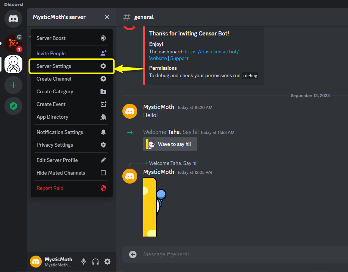Open MysticMoth avatar beside the sticker message
Image resolution: width=348 pixels, height=272 pixels.
[130, 176]
